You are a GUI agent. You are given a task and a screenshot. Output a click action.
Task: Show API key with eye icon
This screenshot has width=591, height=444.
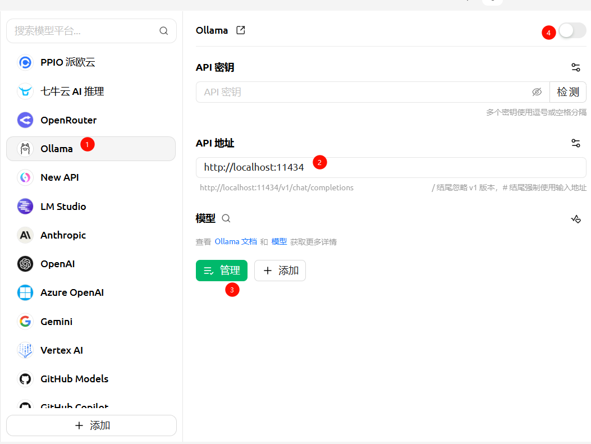point(537,92)
